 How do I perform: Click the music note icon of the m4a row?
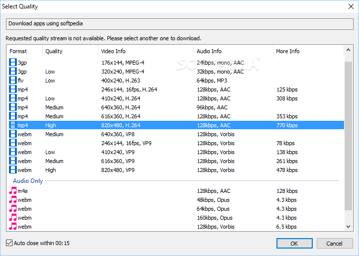[x=13, y=191]
